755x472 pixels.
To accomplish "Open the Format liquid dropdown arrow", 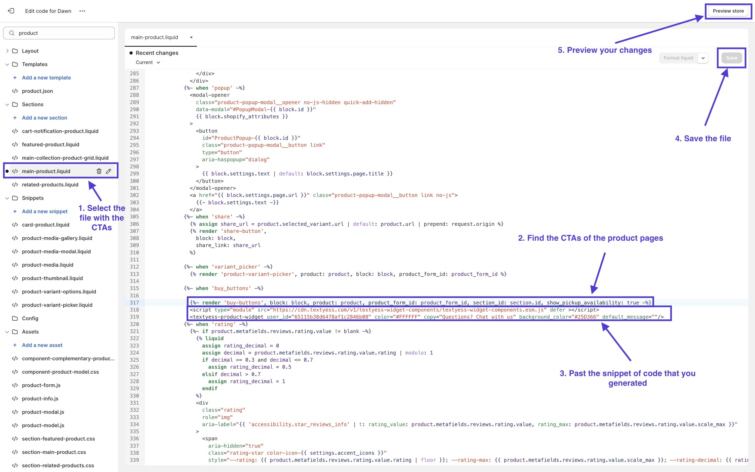I will click(x=703, y=58).
